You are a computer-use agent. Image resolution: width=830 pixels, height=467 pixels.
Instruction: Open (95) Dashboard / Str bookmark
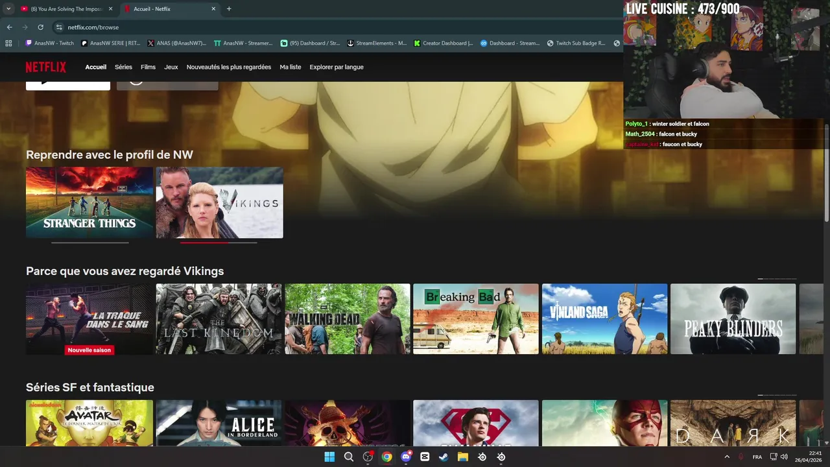(x=310, y=43)
